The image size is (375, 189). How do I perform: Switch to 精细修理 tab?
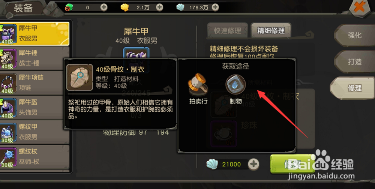tap(271, 31)
